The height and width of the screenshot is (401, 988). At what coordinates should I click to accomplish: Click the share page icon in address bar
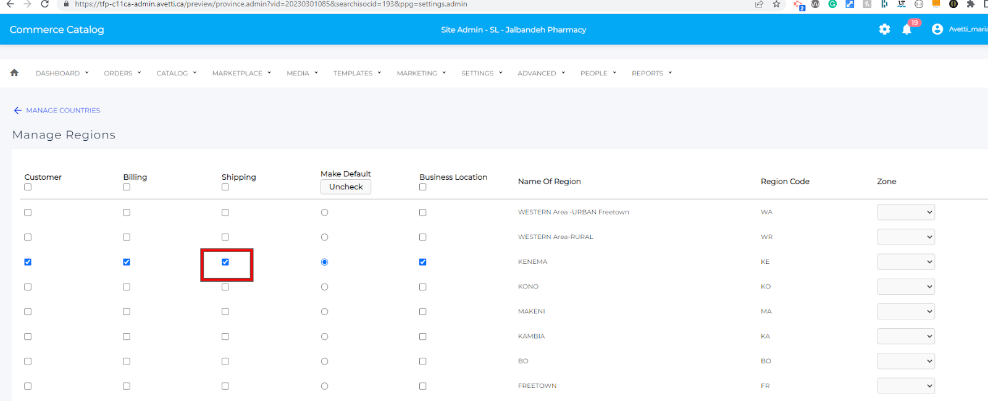[x=759, y=4]
